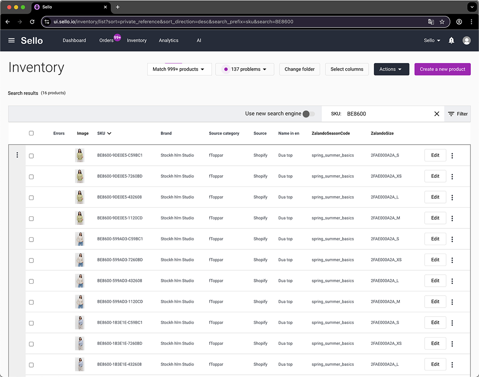This screenshot has width=479, height=377.
Task: Click Create a new product
Action: click(442, 69)
